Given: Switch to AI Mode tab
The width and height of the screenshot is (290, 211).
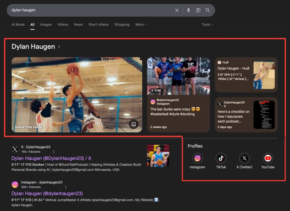Looking at the screenshot, I should pyautogui.click(x=18, y=25).
